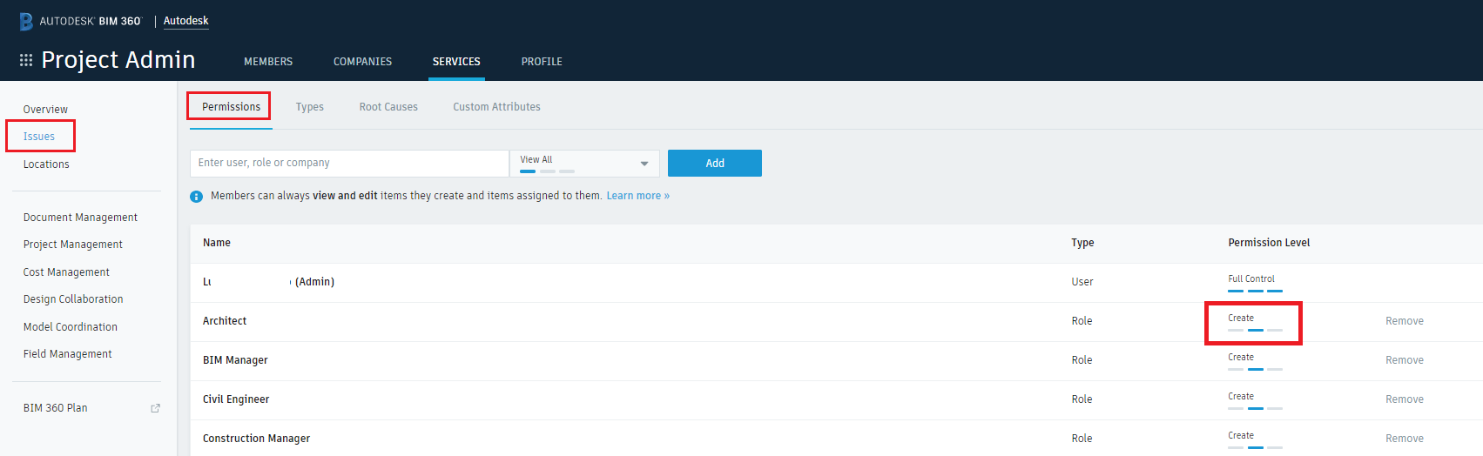Click the Architect role name
The image size is (1483, 456).
225,321
